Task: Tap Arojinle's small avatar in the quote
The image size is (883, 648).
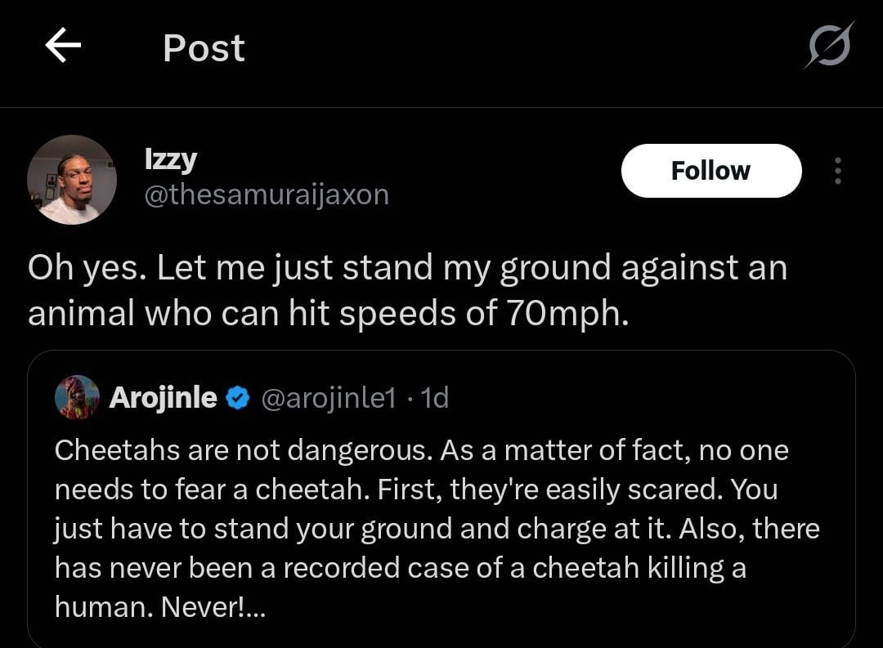Action: click(77, 398)
